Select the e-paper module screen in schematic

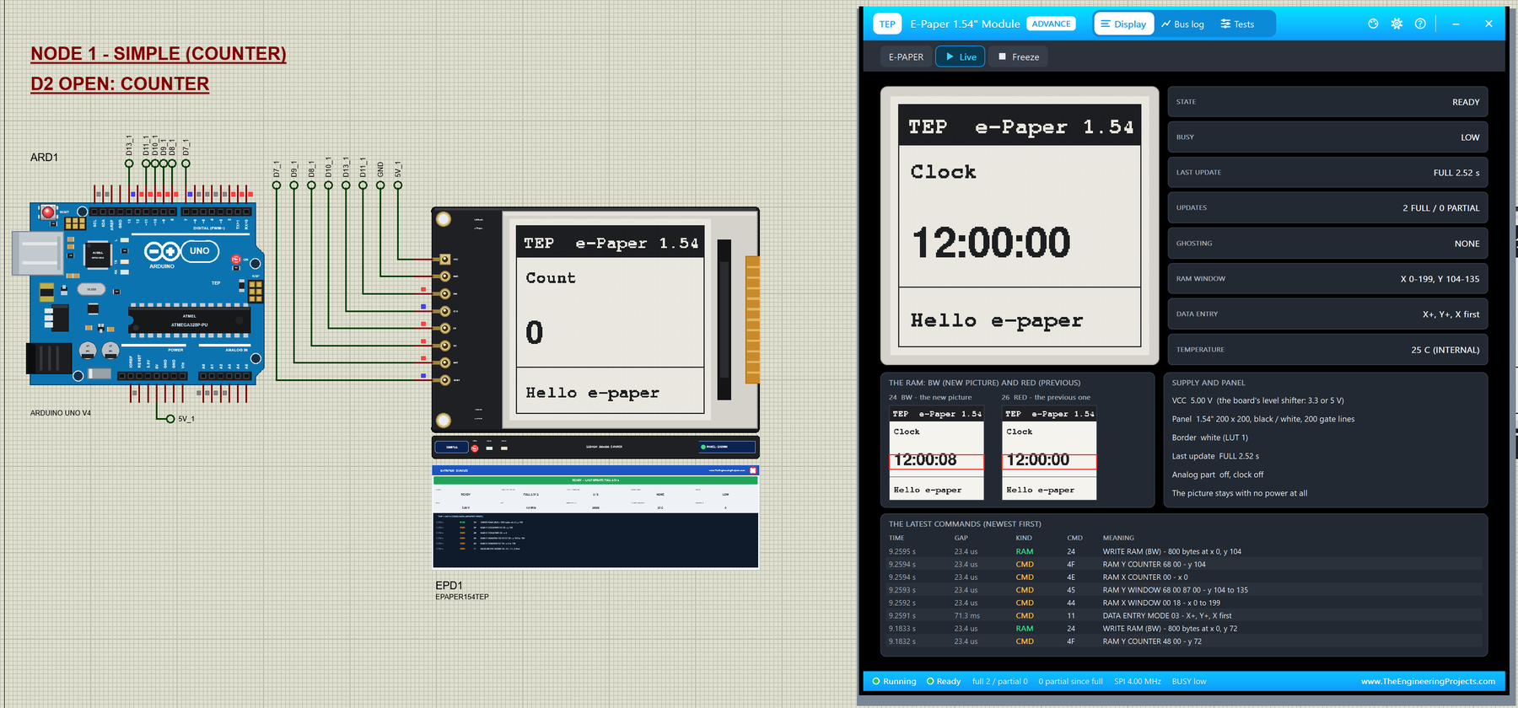click(x=611, y=319)
